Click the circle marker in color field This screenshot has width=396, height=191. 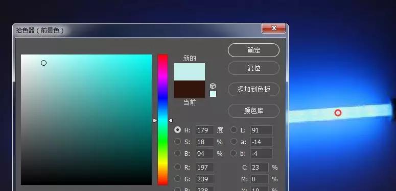click(44, 63)
